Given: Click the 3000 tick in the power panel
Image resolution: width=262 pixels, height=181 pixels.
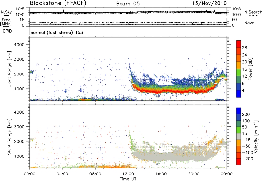Looking at the screenshot, I should coord(19,59).
